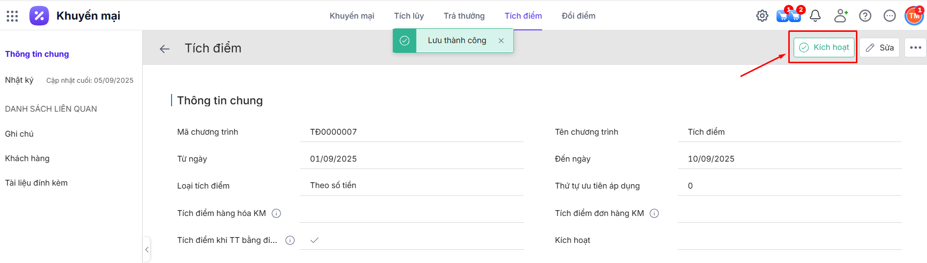Open the help question mark icon
Screen dimensions: 927x263
click(865, 16)
